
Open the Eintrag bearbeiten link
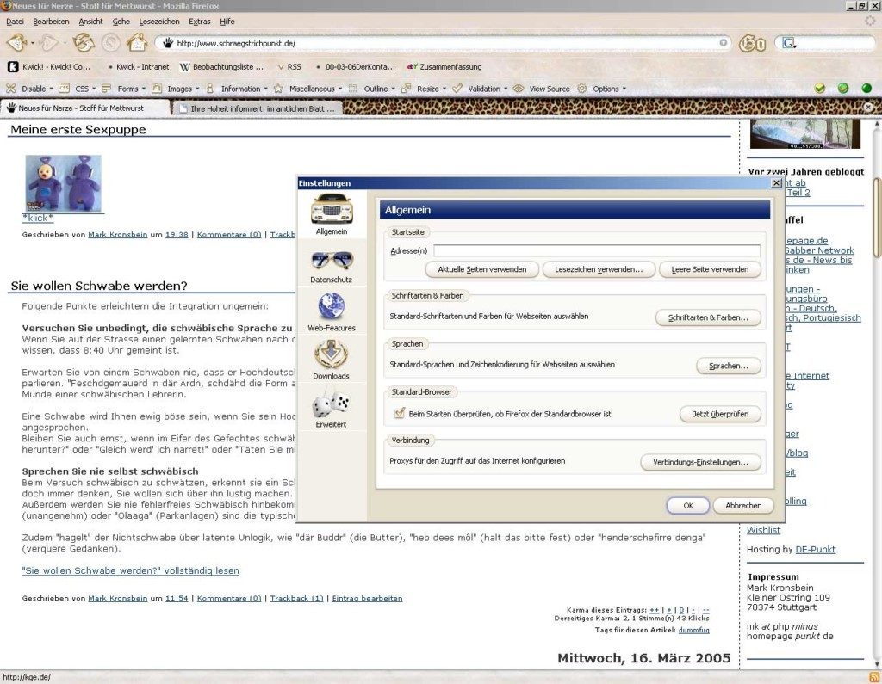pos(367,598)
